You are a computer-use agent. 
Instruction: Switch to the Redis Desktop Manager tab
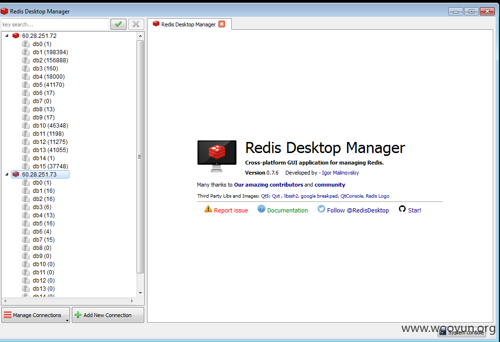[188, 24]
